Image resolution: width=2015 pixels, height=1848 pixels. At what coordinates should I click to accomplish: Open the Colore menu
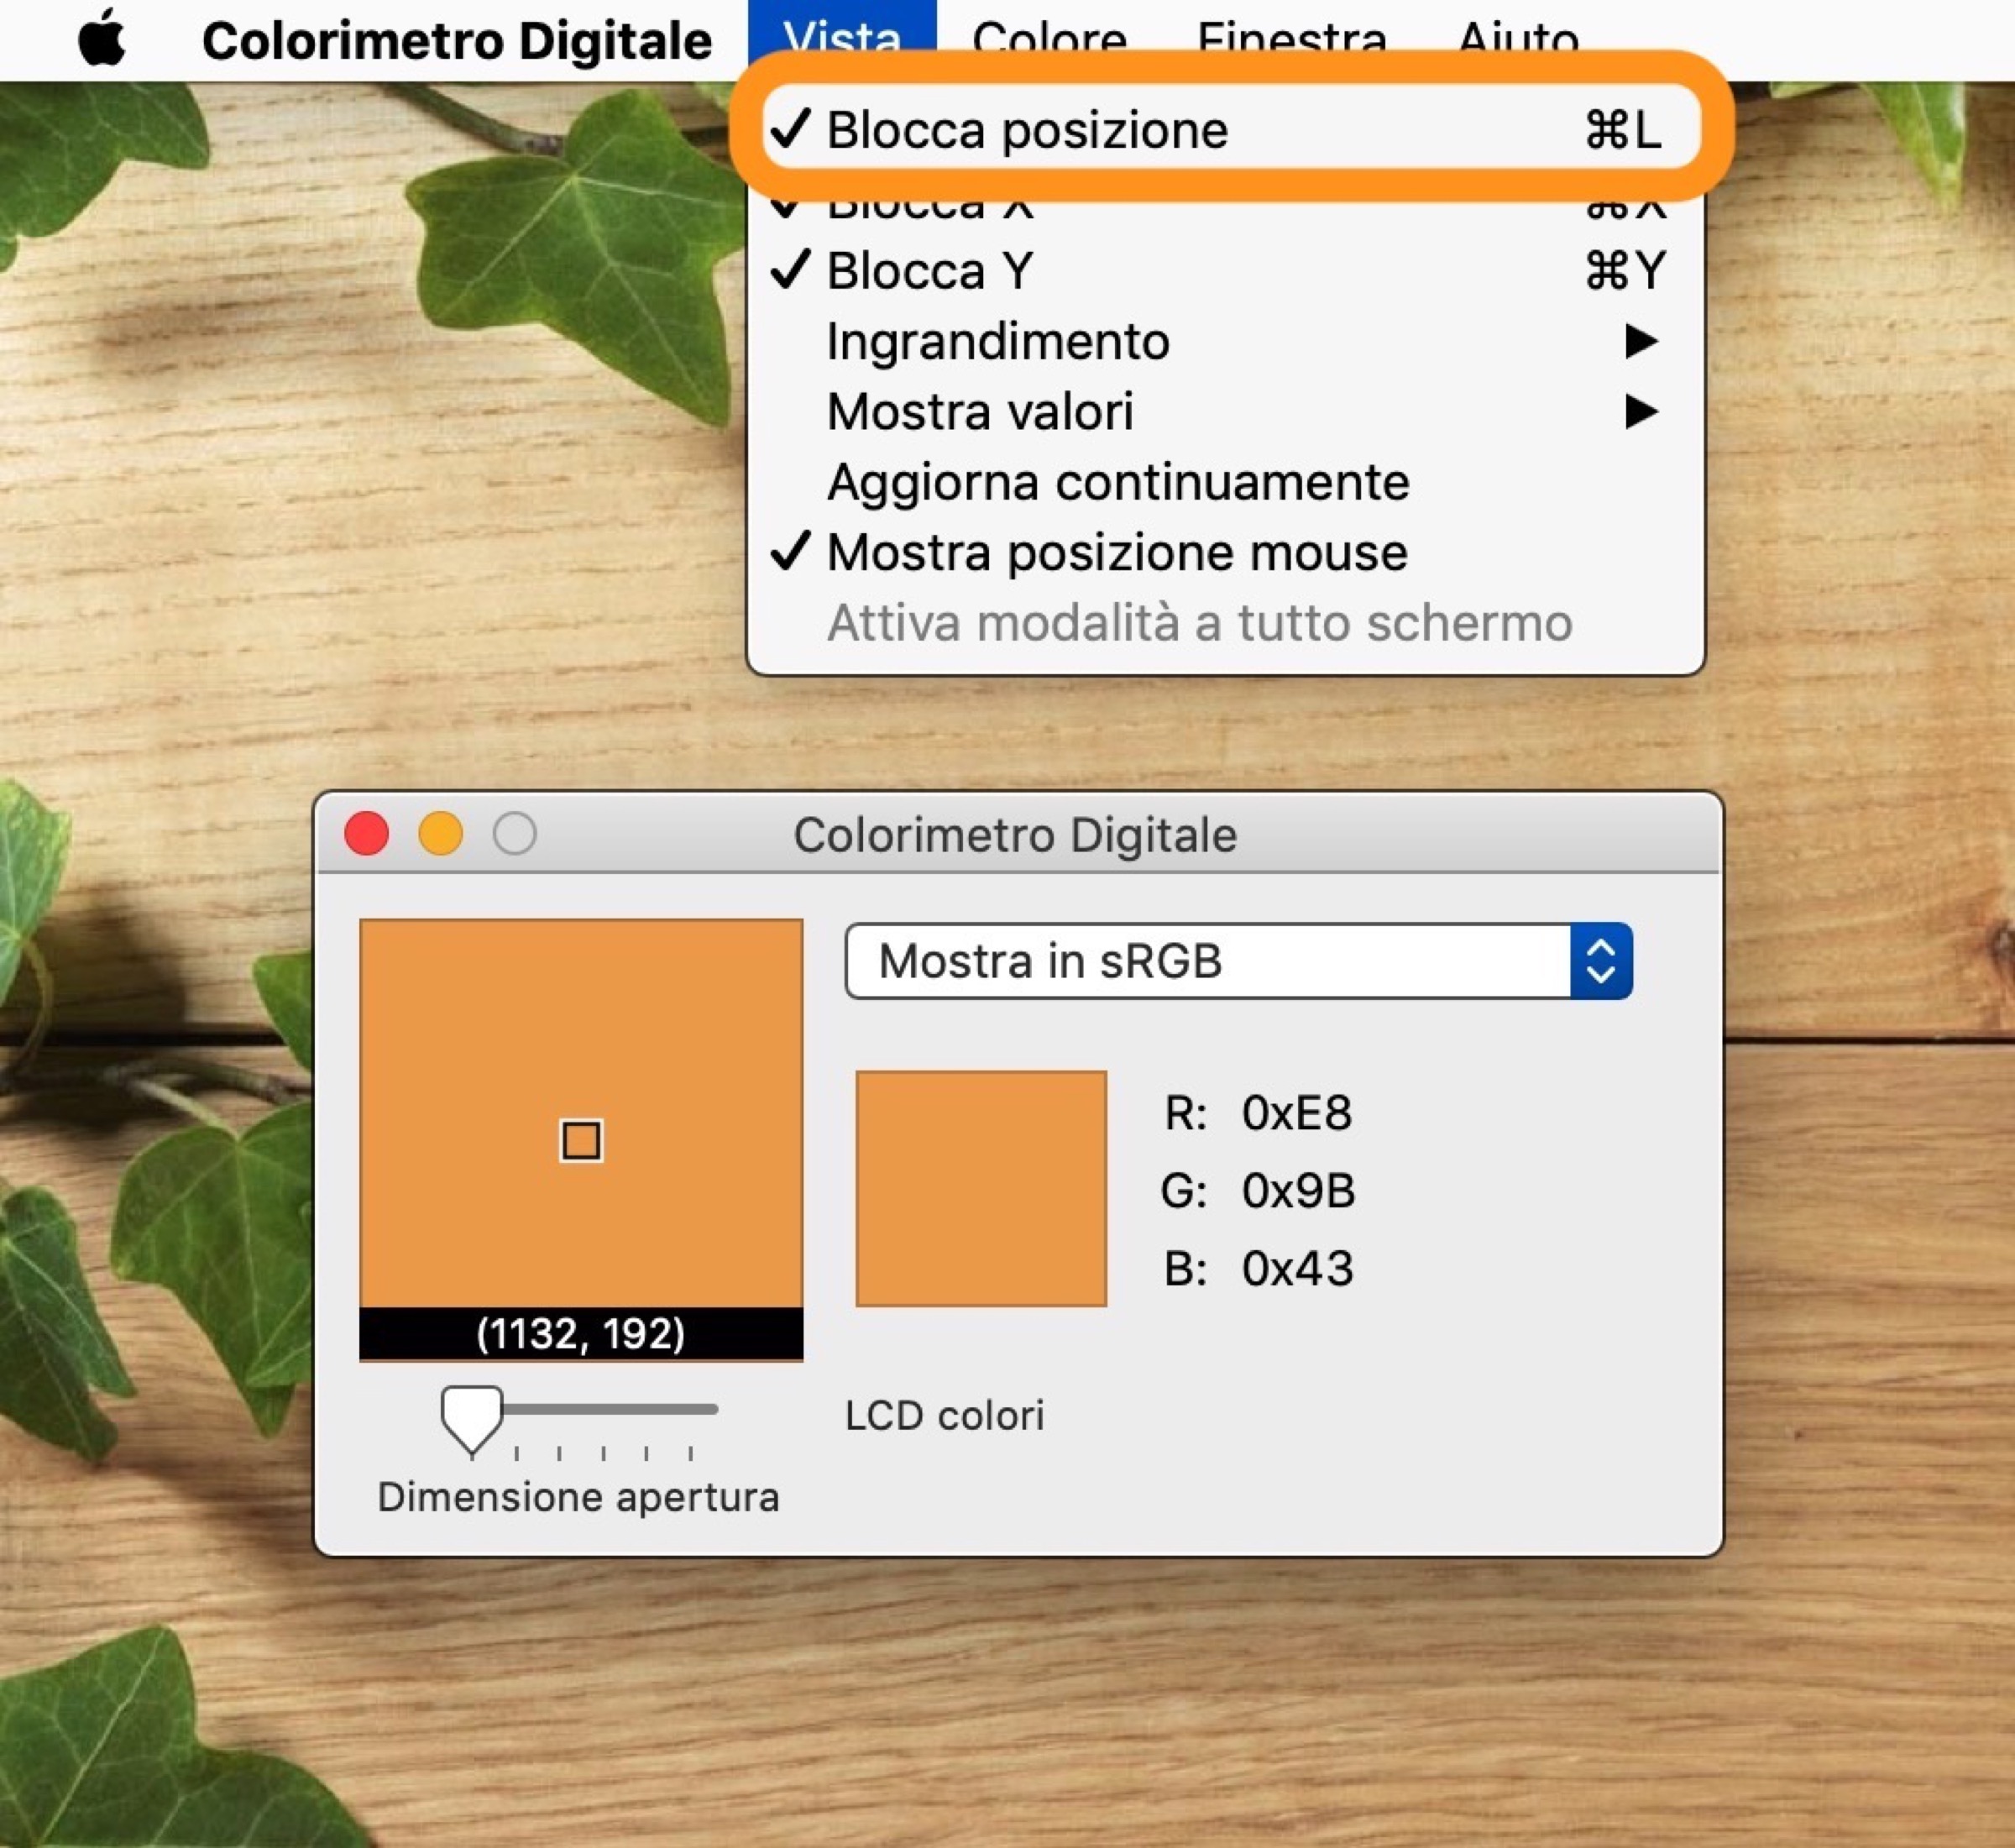[1049, 38]
